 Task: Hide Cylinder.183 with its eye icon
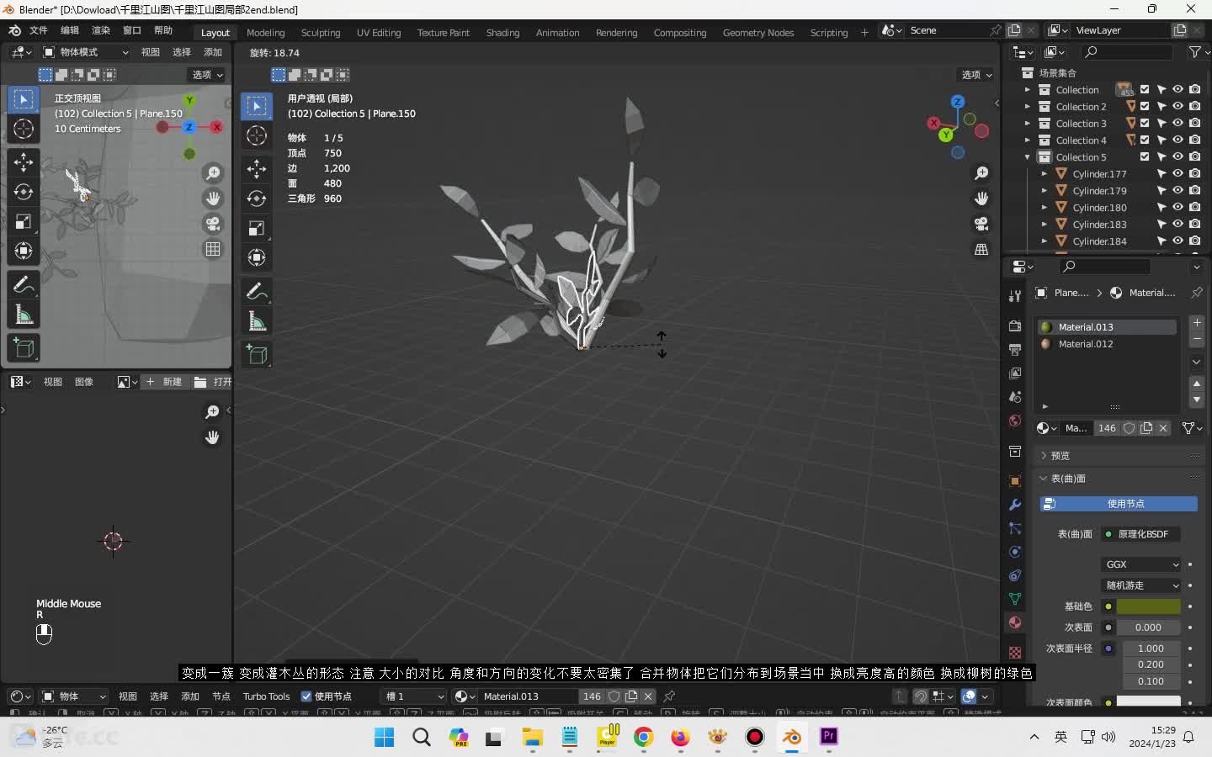(1177, 225)
